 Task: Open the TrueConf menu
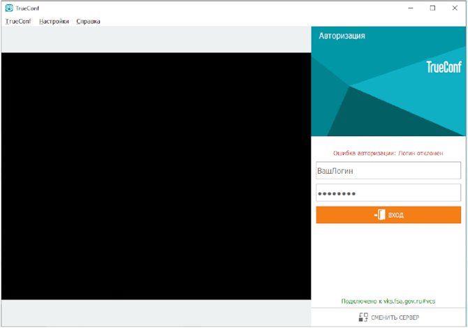click(x=18, y=21)
